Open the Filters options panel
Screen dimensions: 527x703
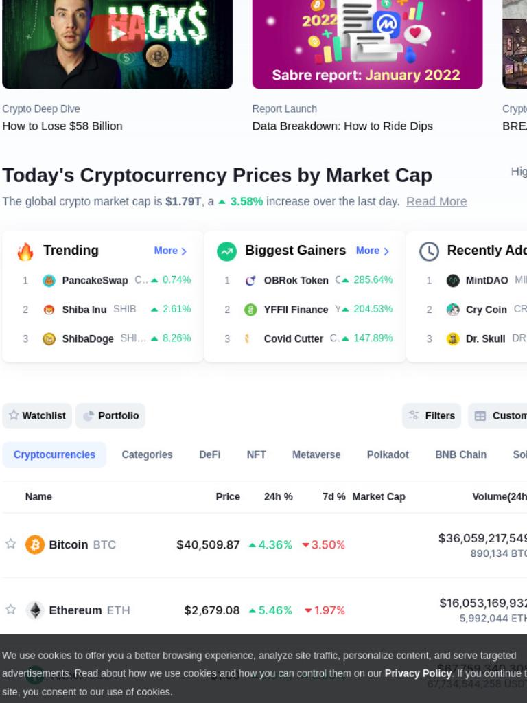(x=432, y=415)
